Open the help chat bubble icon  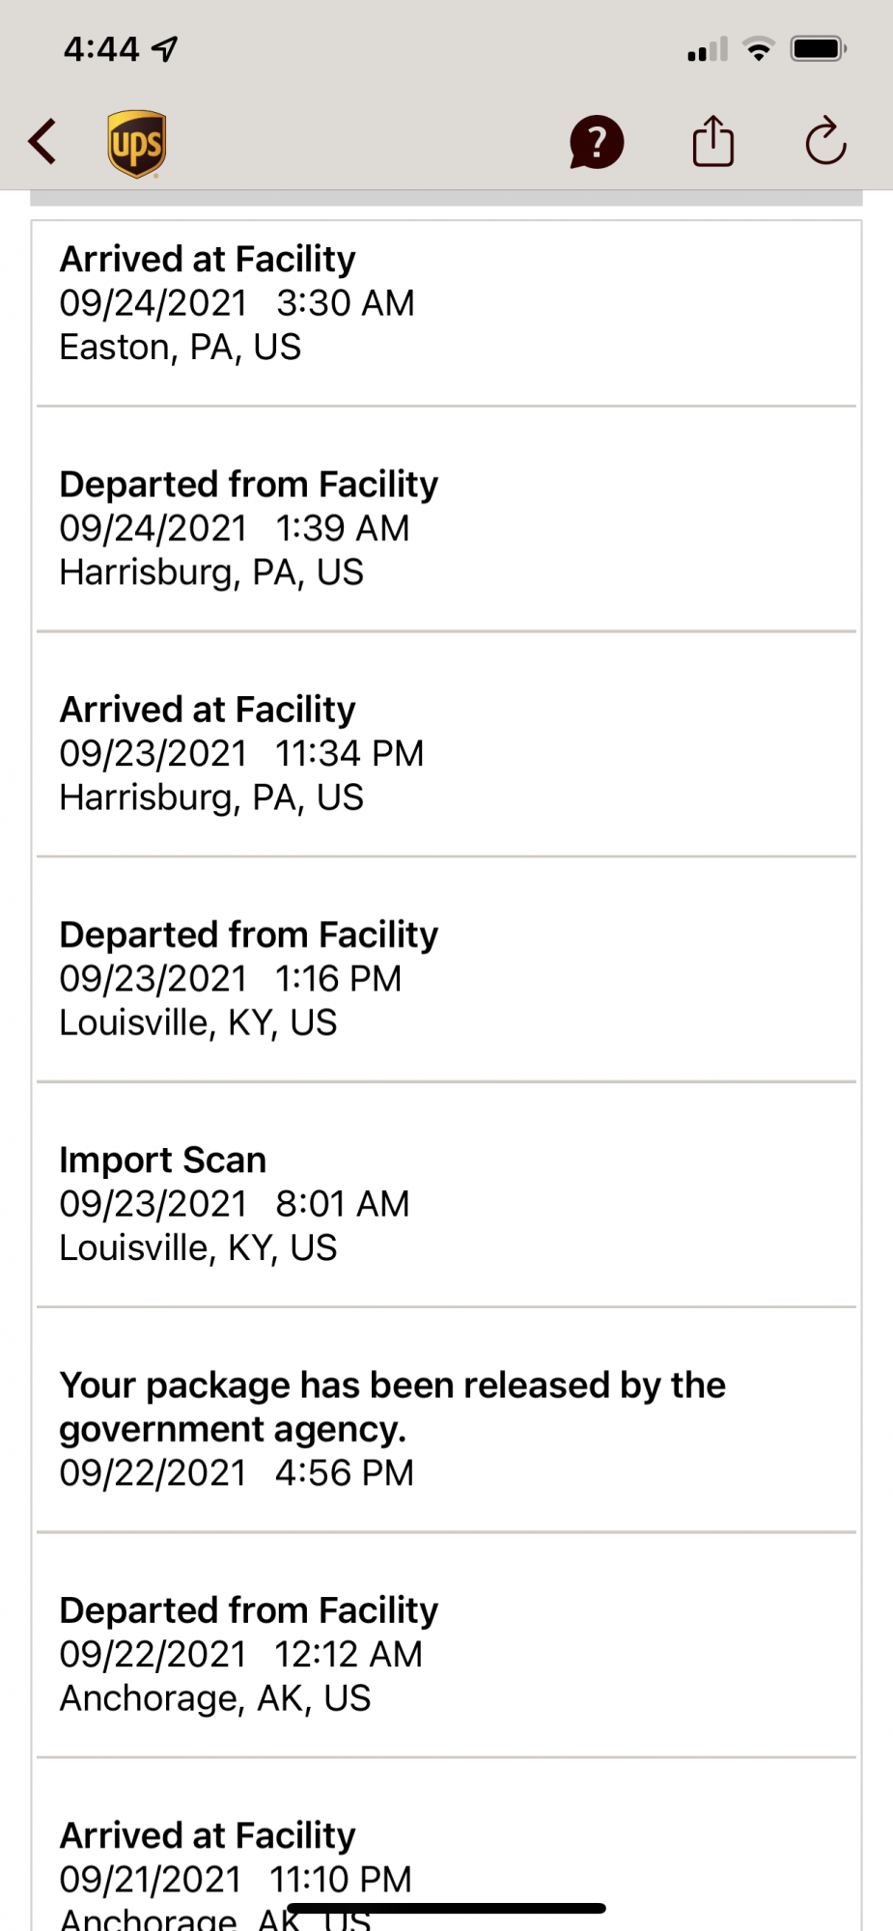597,142
